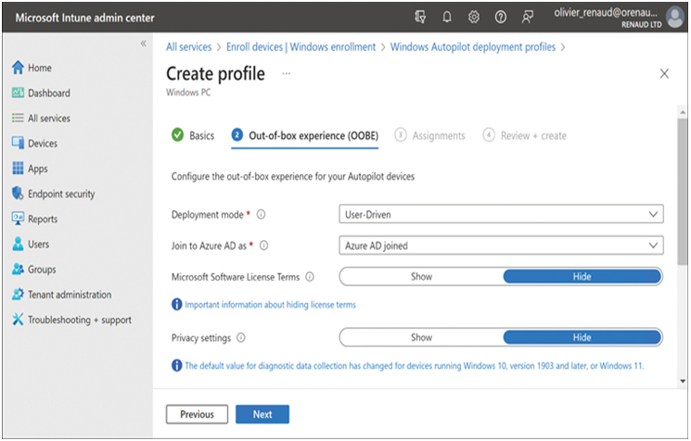Open the feedback icon in header

click(527, 18)
